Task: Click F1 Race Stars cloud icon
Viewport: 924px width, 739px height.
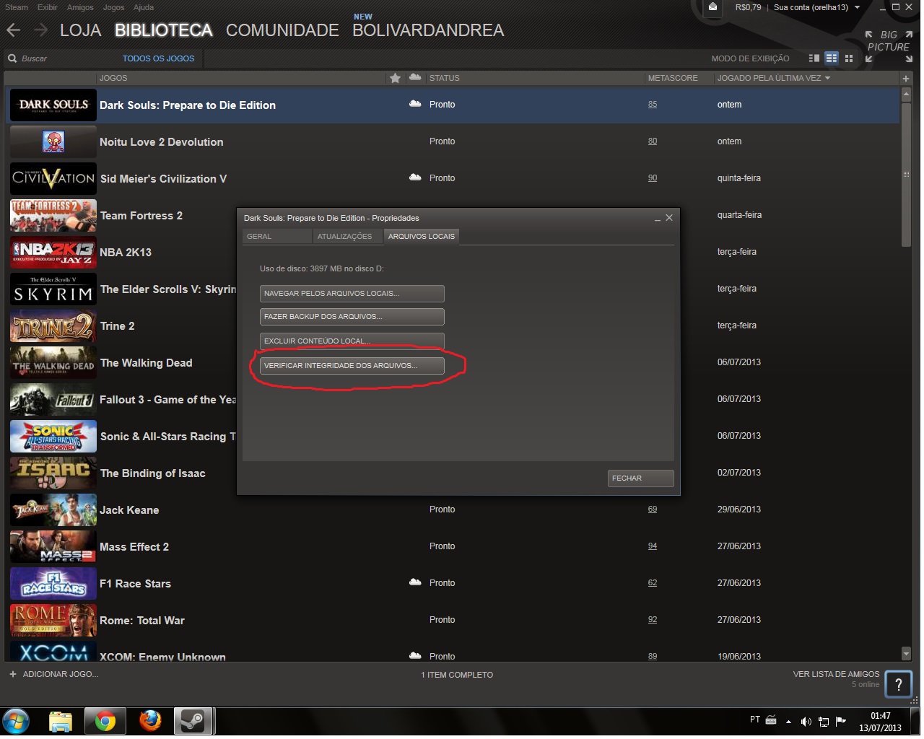Action: (x=415, y=582)
